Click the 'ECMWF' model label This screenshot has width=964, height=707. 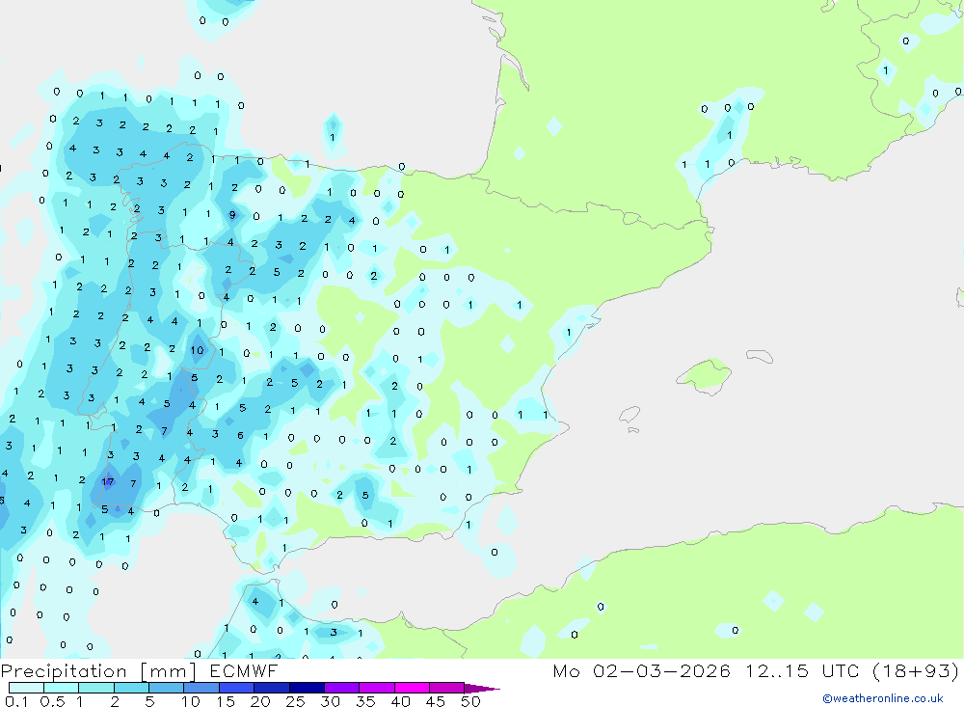tap(244, 670)
